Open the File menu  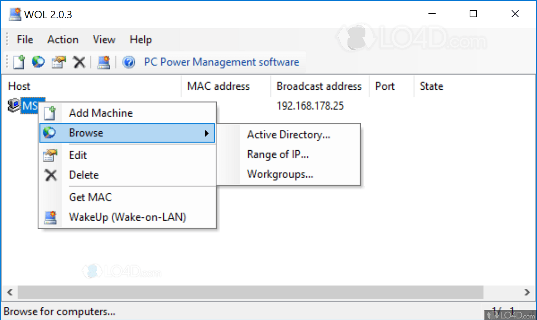pyautogui.click(x=25, y=39)
